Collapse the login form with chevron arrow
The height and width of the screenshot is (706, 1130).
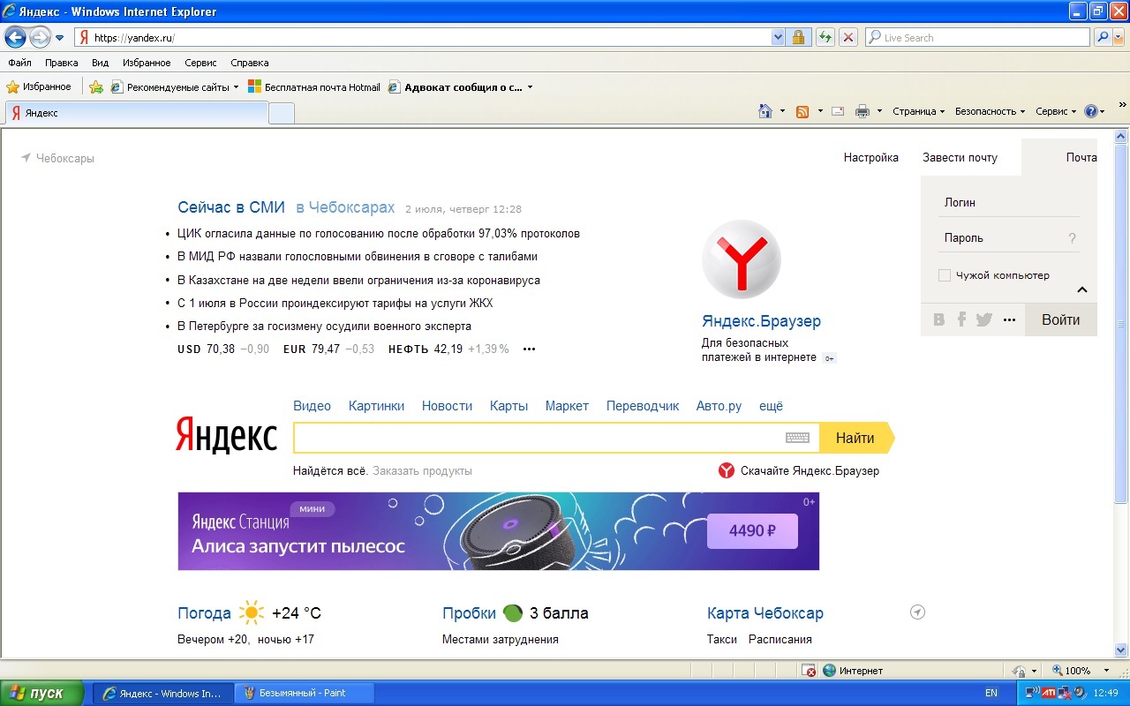pos(1082,289)
